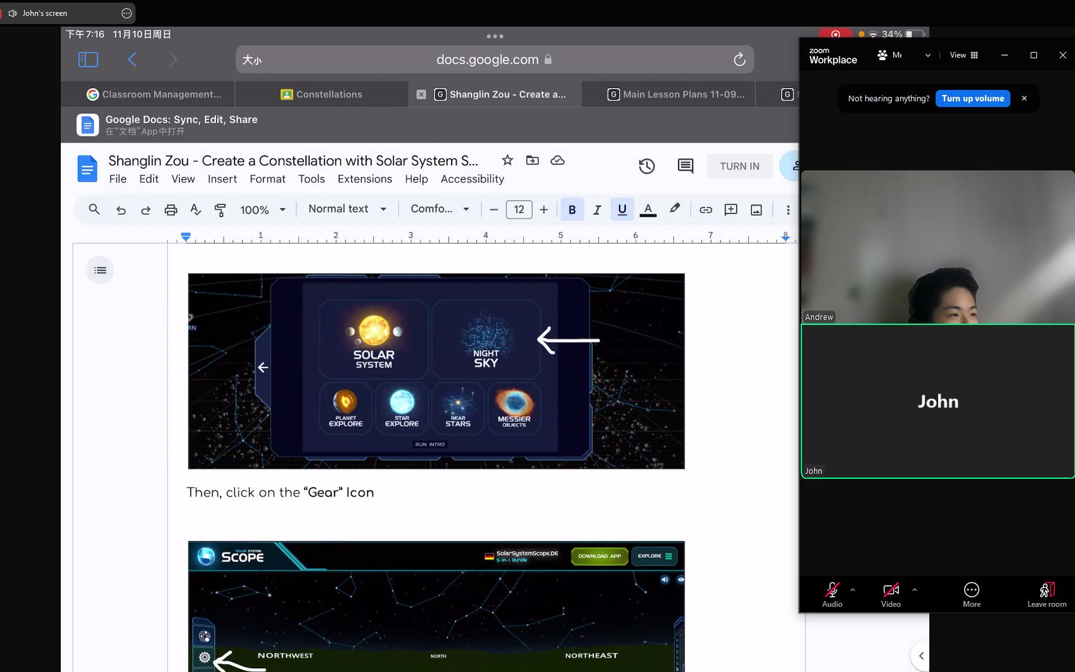The width and height of the screenshot is (1075, 672).
Task: Click the document title text
Action: 293,161
